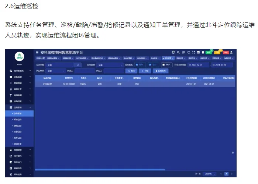The image size is (258, 184).
Task: Open the red alarm badge in header
Action: click(226, 52)
